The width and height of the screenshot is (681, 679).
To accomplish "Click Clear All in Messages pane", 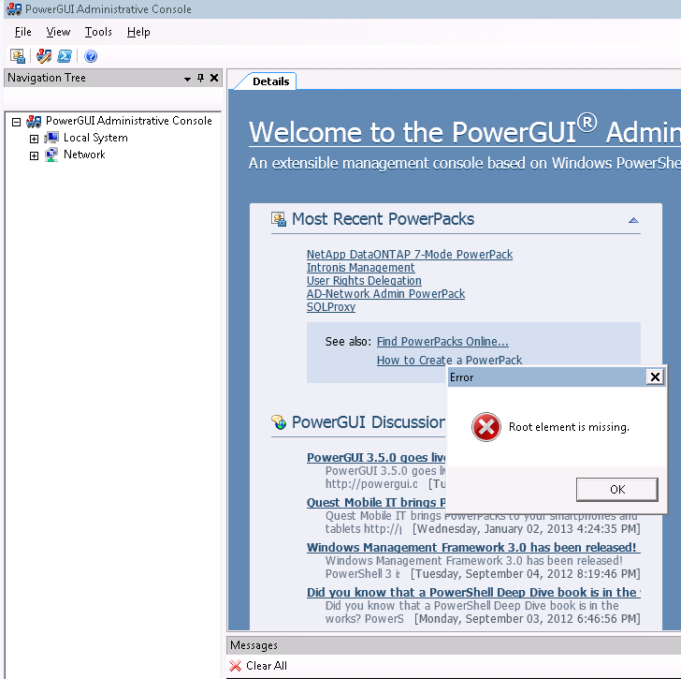I will point(267,666).
